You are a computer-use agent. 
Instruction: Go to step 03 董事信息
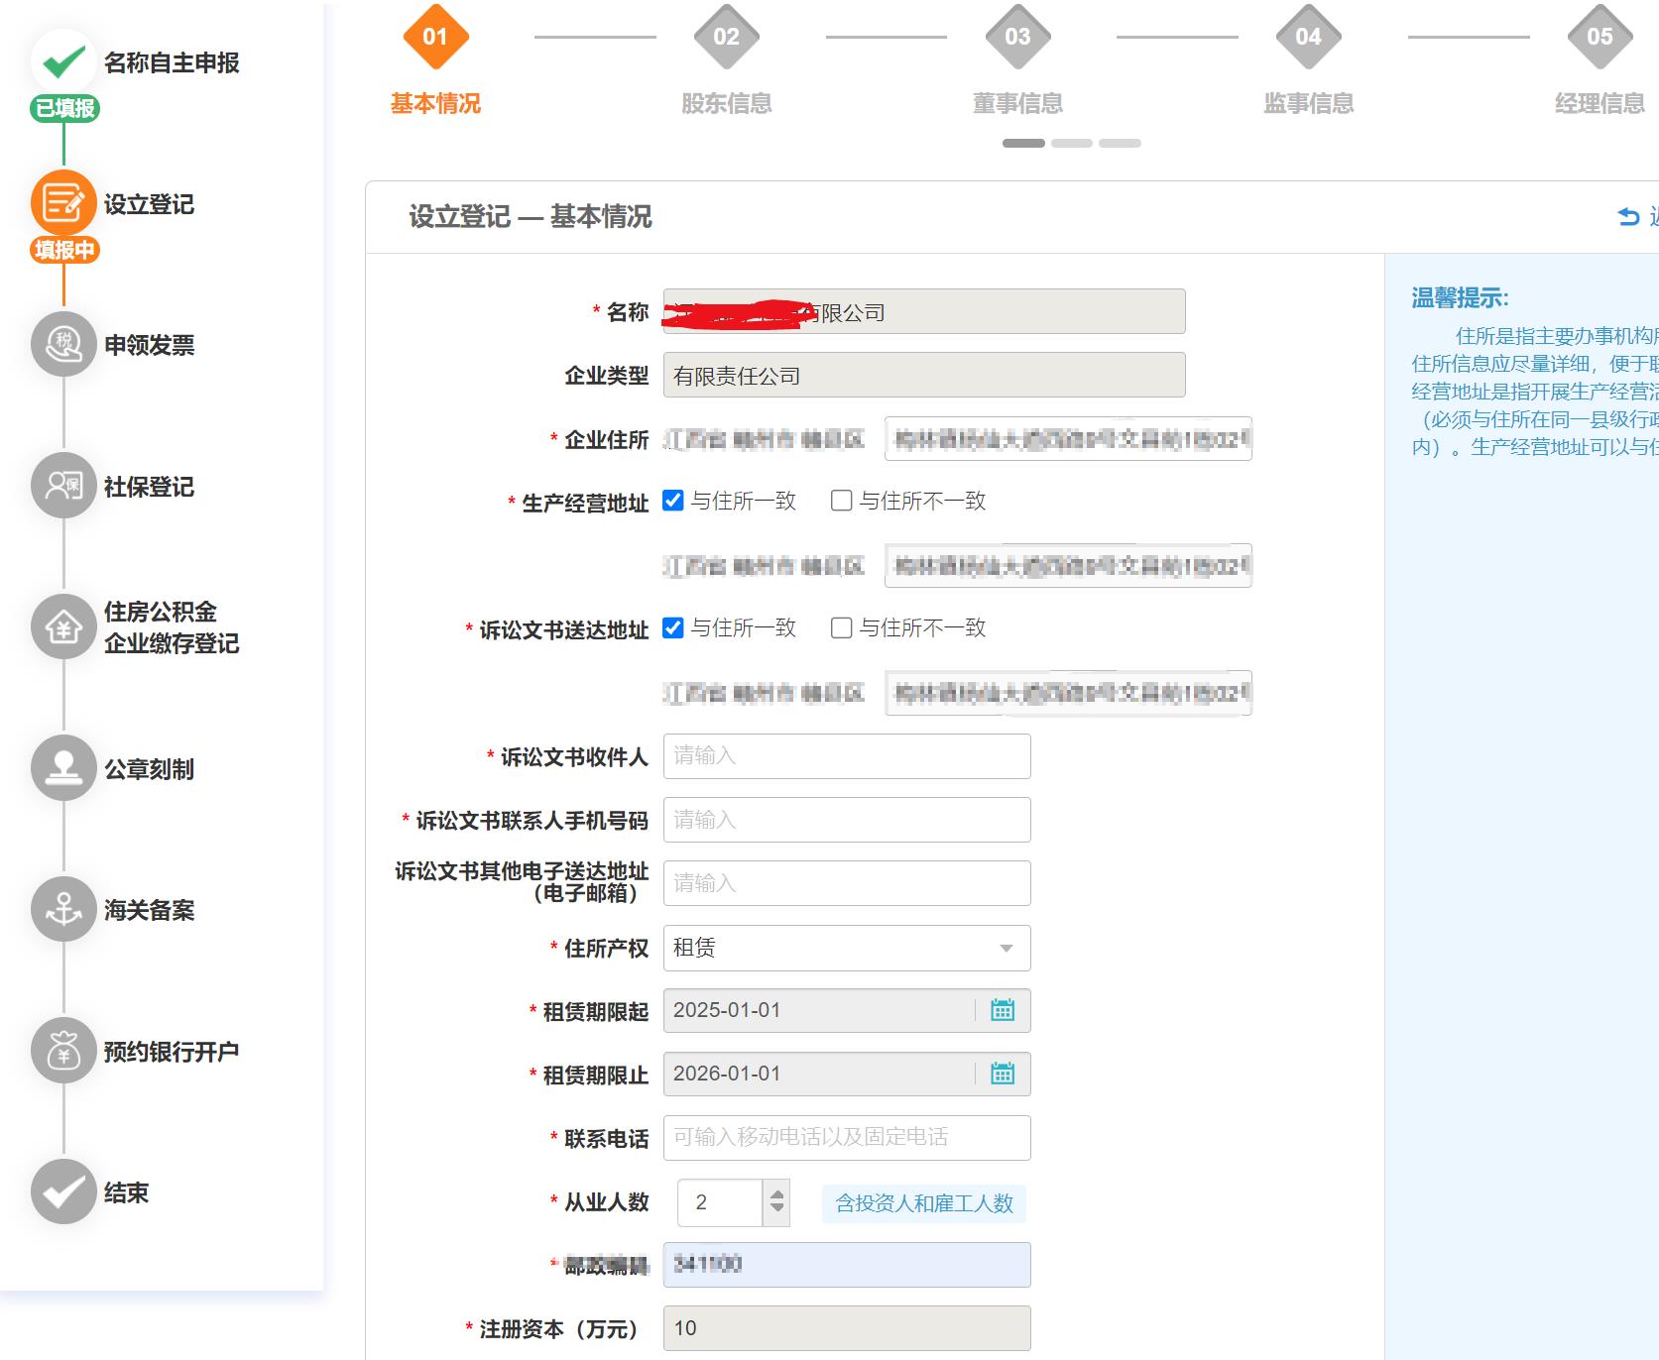pos(1017,38)
